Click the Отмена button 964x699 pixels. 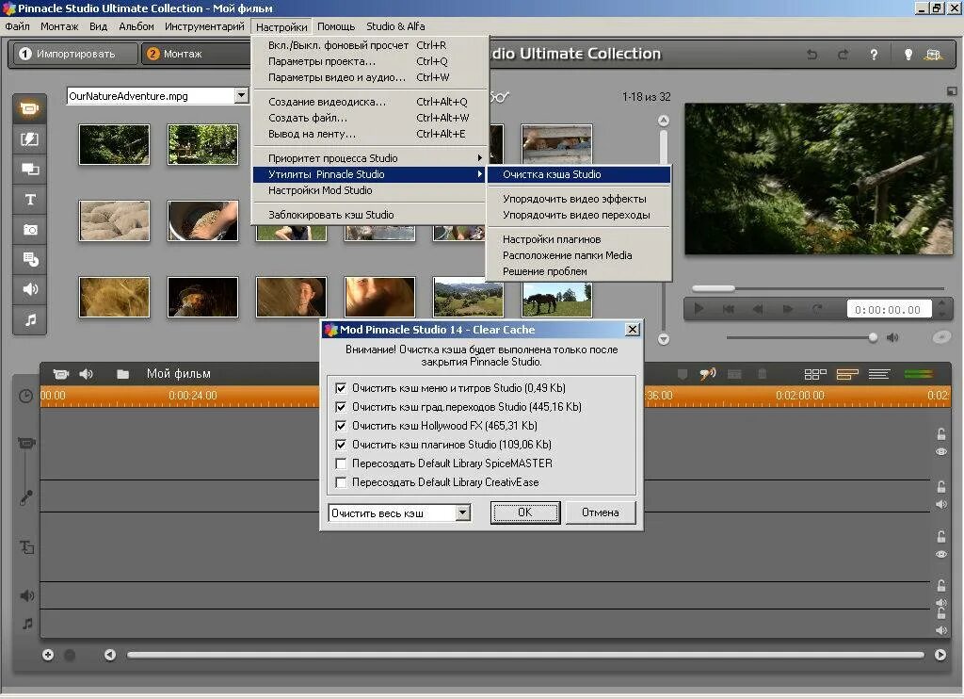[x=600, y=512]
